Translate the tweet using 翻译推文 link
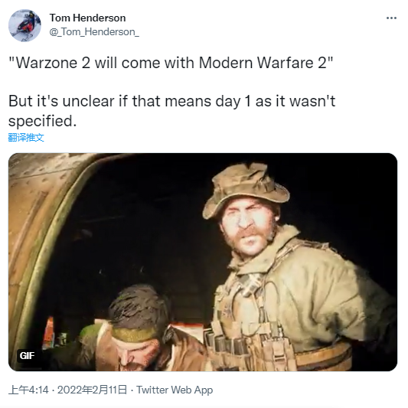Image resolution: width=408 pixels, height=408 pixels. pos(26,137)
